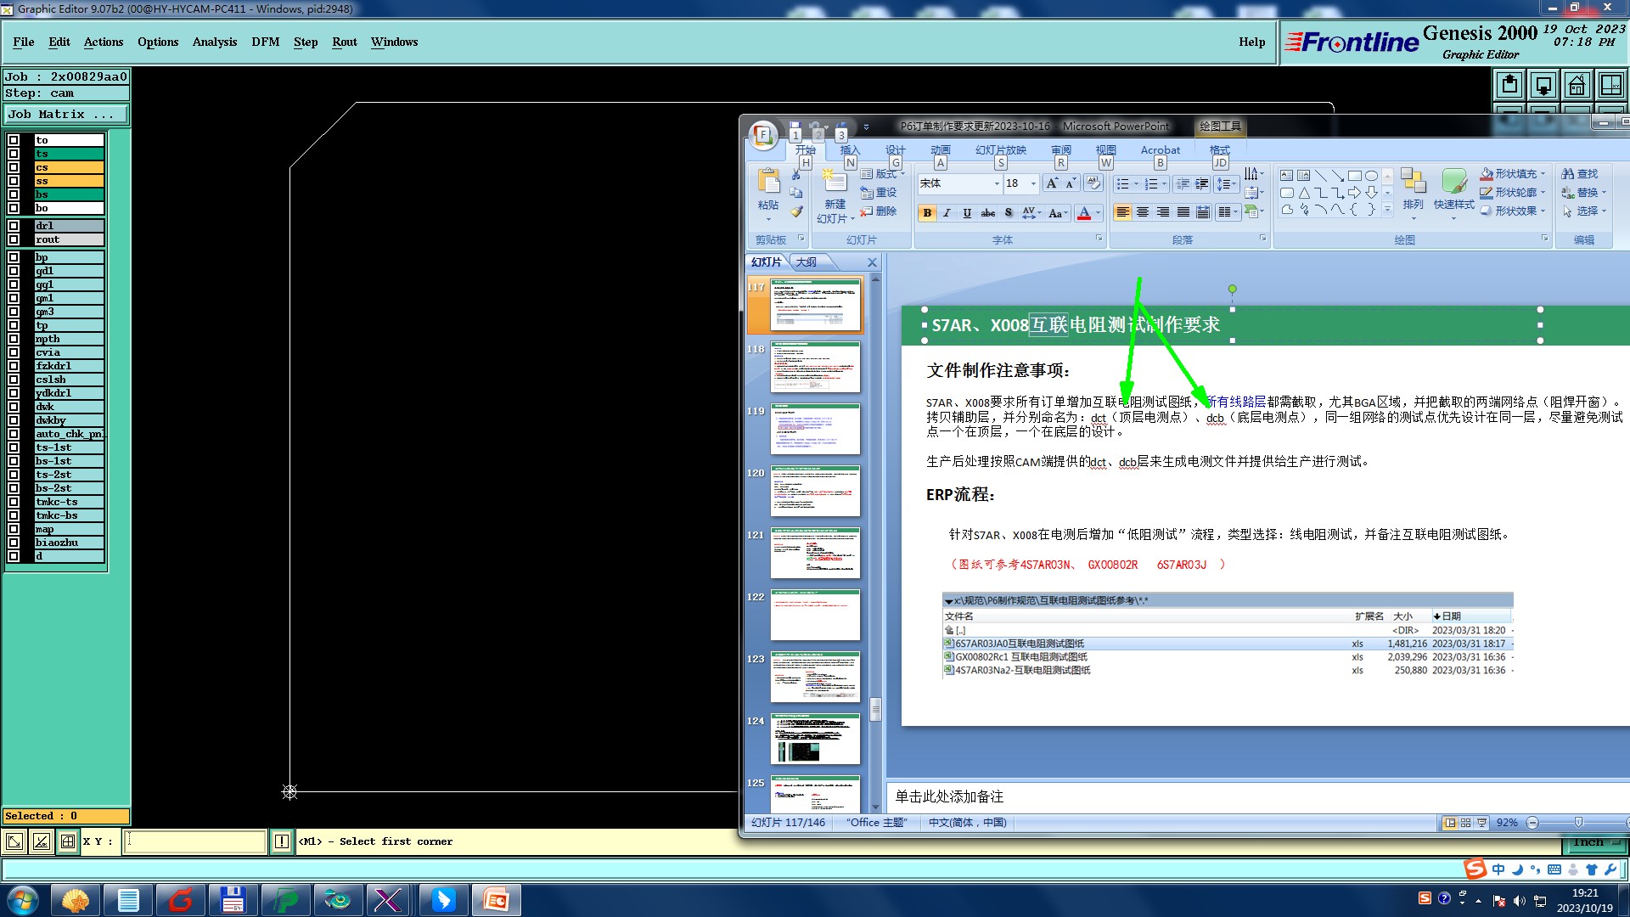Toggle the 'map' layer checkbox

coord(14,529)
